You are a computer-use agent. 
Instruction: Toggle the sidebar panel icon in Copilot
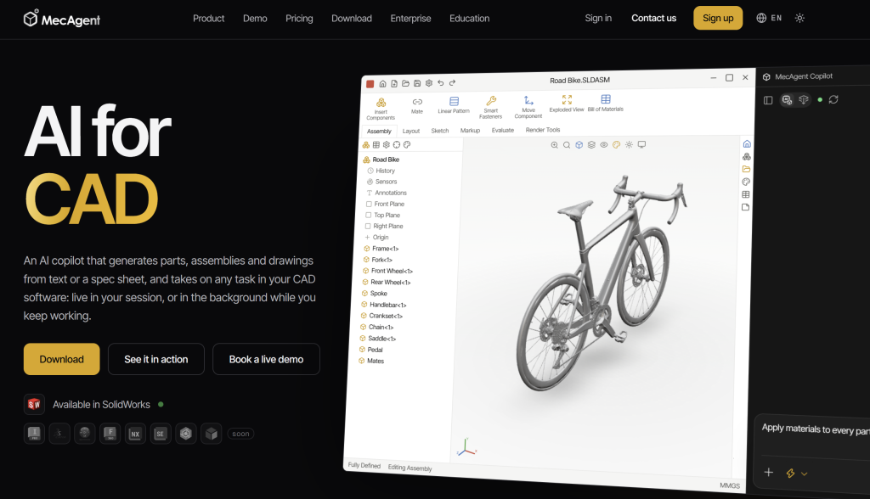pos(768,100)
